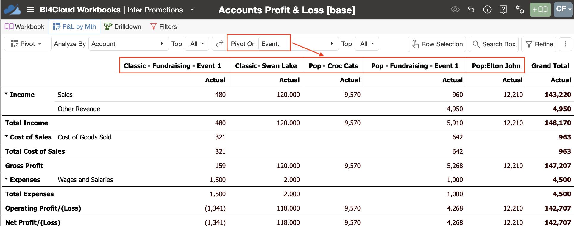Collapse the Cost of Sales group

pos(6,136)
